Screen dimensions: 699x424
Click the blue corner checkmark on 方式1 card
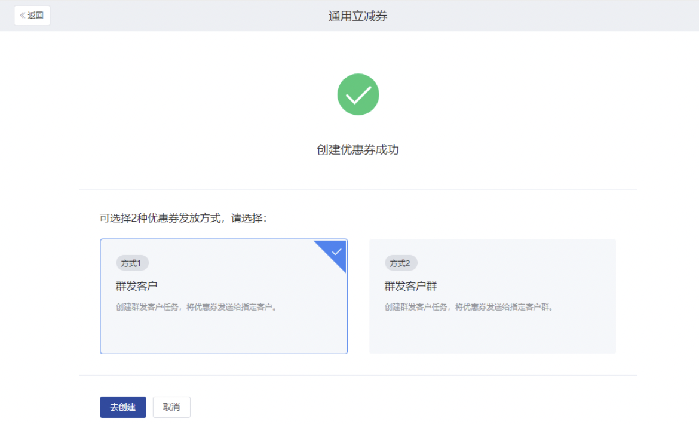(336, 251)
